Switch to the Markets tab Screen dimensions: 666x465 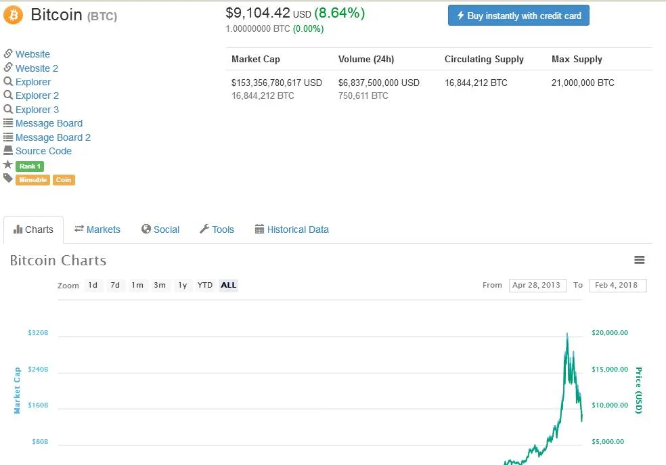[x=97, y=229]
